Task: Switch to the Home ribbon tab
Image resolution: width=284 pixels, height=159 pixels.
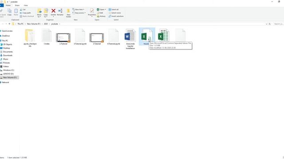Action: click(8, 5)
